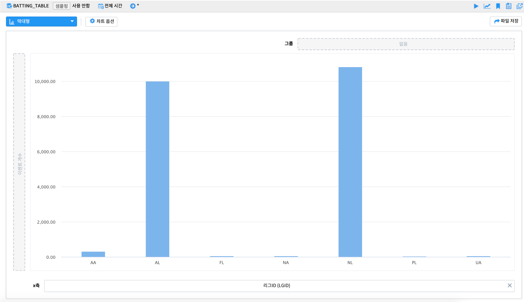Click the 그룹 label

click(x=289, y=44)
